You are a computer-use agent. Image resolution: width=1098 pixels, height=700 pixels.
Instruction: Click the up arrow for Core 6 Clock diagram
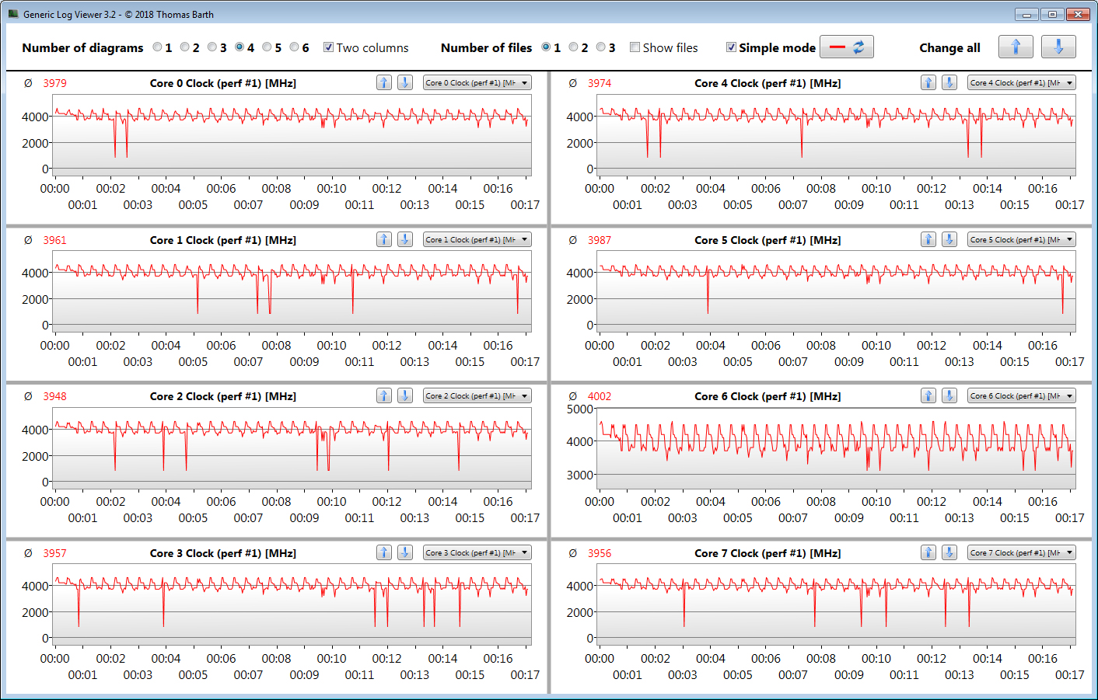coord(928,395)
